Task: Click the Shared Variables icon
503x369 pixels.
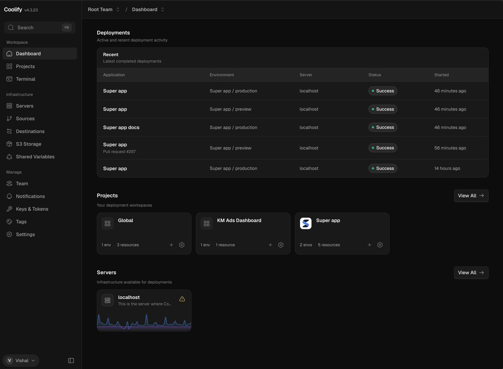Action: [x=9, y=157]
